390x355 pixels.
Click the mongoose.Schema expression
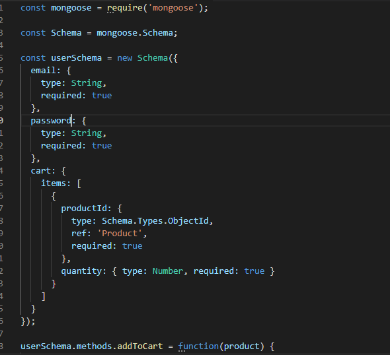tap(135, 33)
